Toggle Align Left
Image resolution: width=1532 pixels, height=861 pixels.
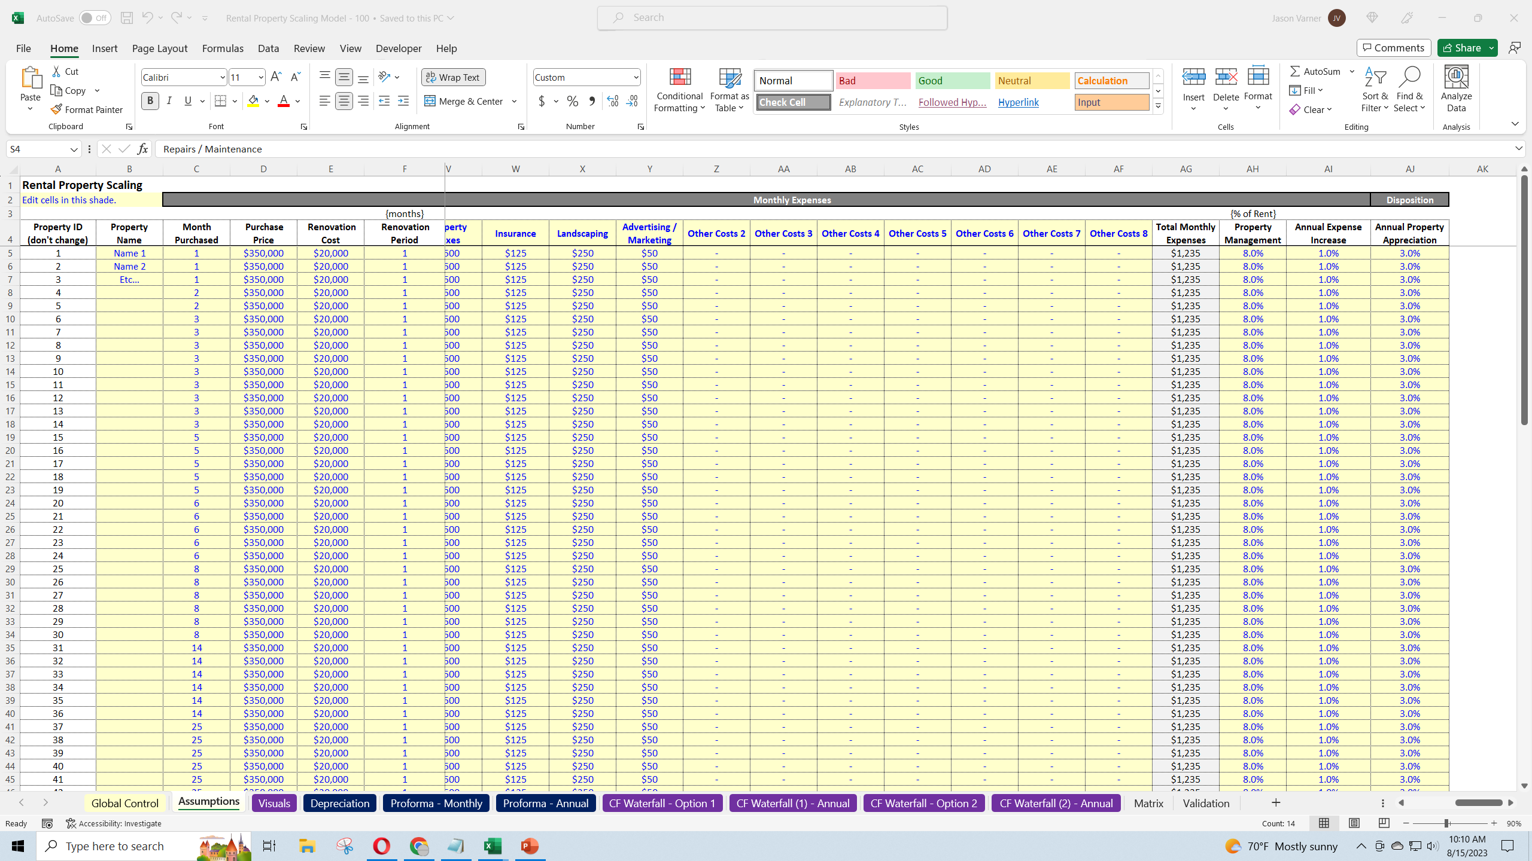coord(324,101)
